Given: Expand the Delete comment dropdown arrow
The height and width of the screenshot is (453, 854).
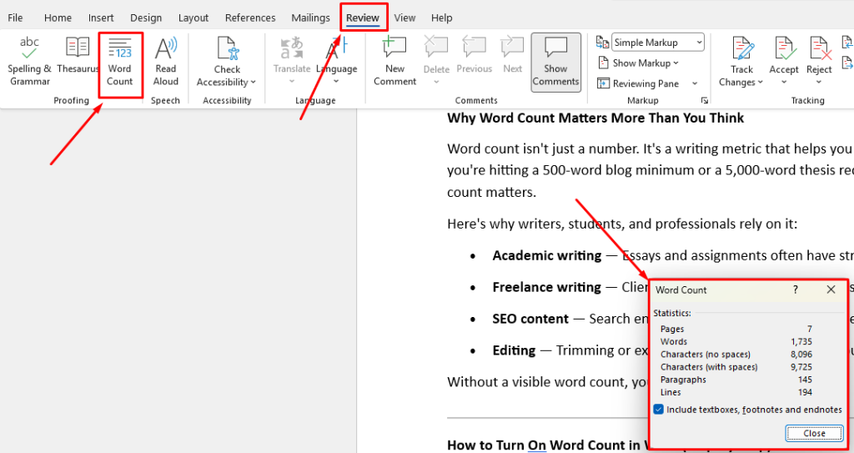Looking at the screenshot, I should [x=436, y=81].
